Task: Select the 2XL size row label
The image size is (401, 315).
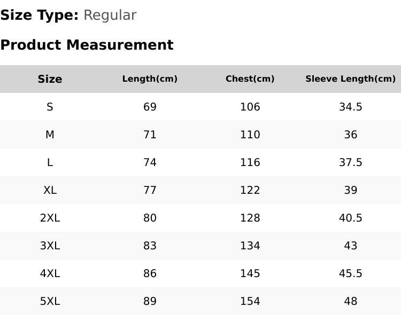Action: 50,218
